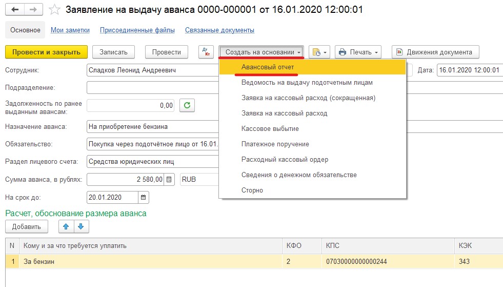
Task: Select КЭК cell 343
Action: pyautogui.click(x=479, y=262)
